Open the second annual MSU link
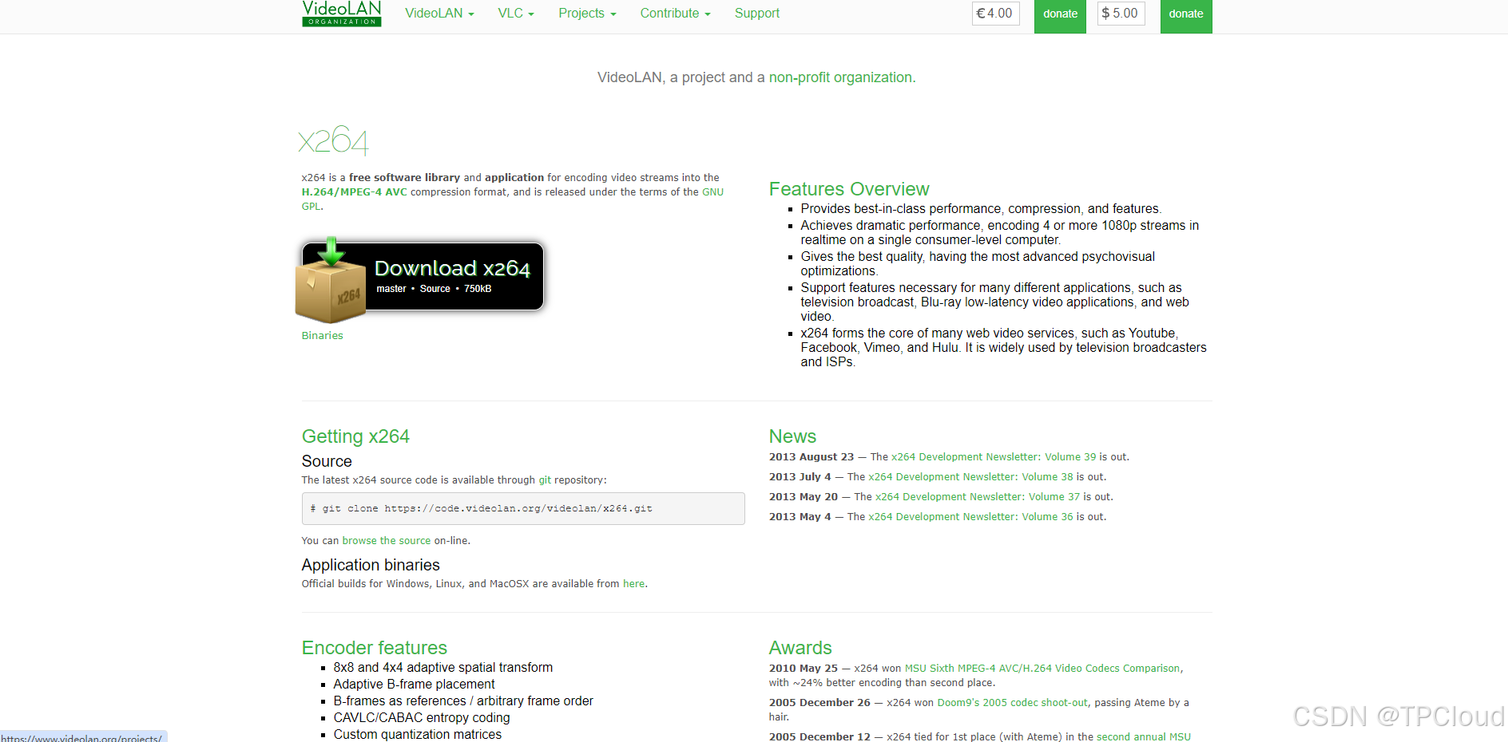This screenshot has width=1508, height=742. tap(1144, 736)
